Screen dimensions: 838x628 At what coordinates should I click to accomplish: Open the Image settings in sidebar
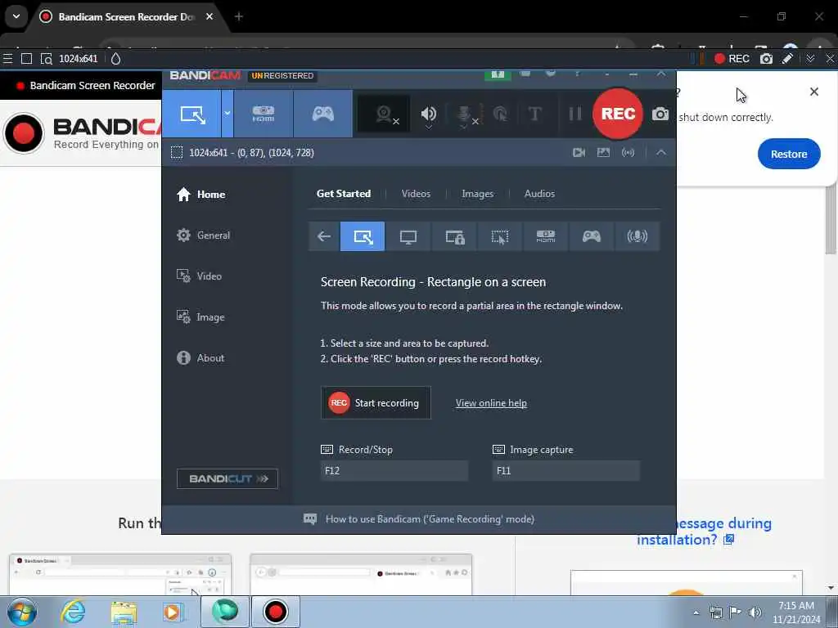point(200,317)
